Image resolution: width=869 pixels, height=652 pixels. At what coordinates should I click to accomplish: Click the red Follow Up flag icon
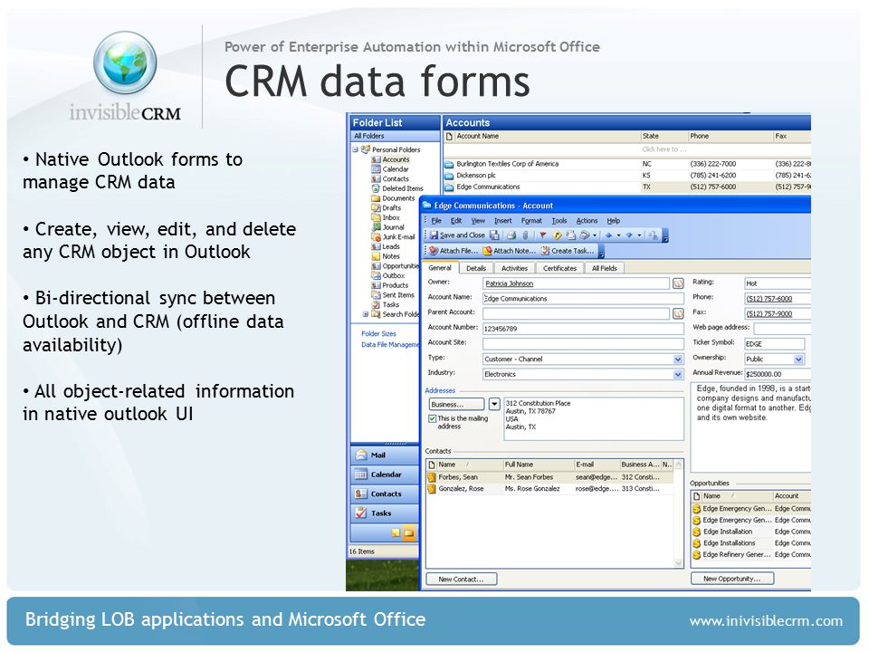[x=543, y=235]
